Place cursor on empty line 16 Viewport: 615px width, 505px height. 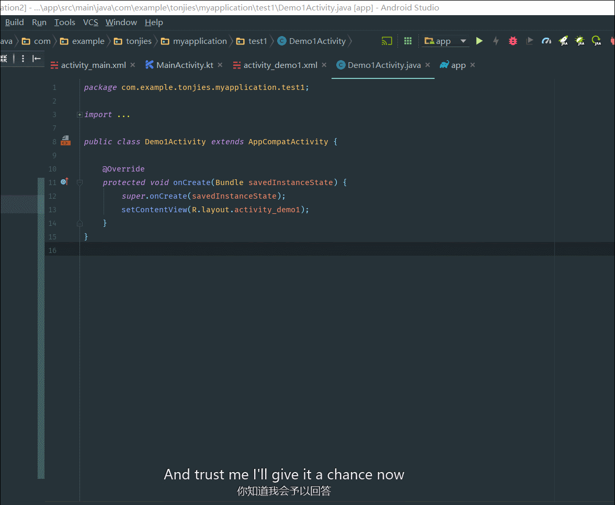(x=329, y=250)
